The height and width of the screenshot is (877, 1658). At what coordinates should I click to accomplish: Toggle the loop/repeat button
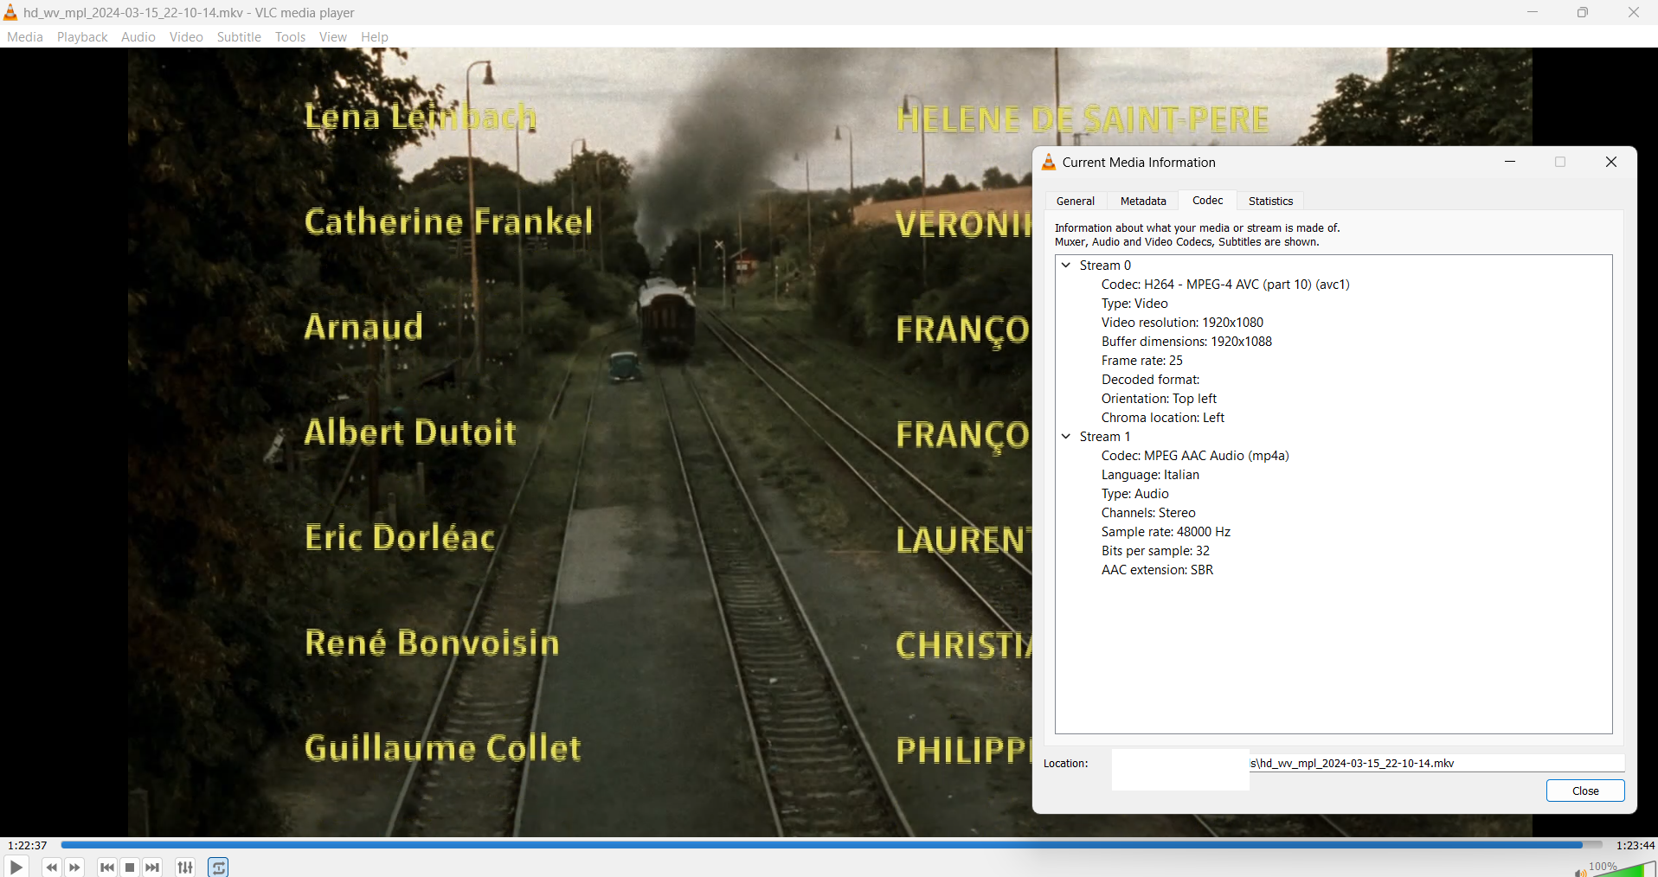pyautogui.click(x=218, y=867)
